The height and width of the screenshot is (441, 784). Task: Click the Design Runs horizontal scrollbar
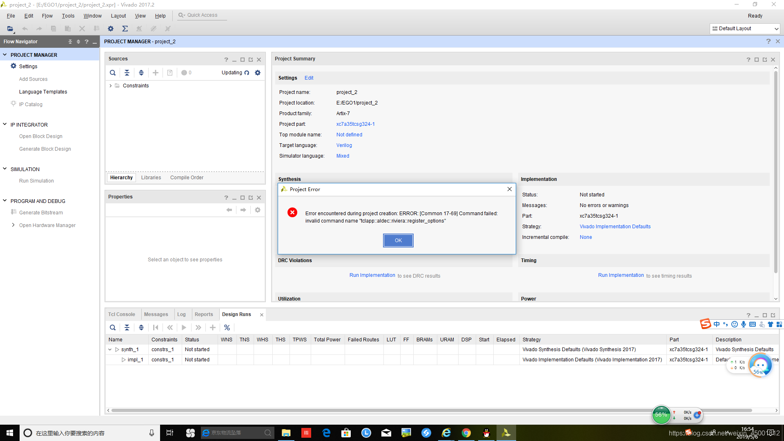click(431, 410)
